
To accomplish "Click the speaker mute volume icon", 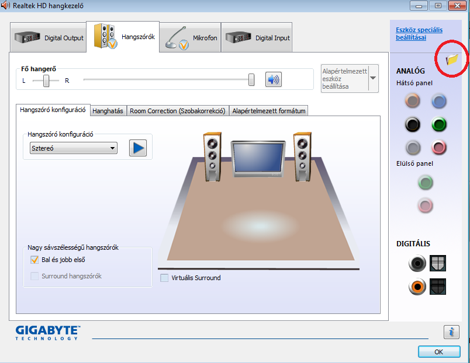I will [x=273, y=79].
